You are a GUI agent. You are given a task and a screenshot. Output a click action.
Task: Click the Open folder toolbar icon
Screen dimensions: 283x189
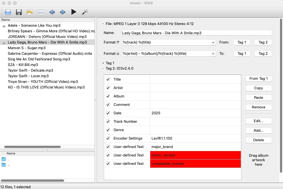click(8, 12)
